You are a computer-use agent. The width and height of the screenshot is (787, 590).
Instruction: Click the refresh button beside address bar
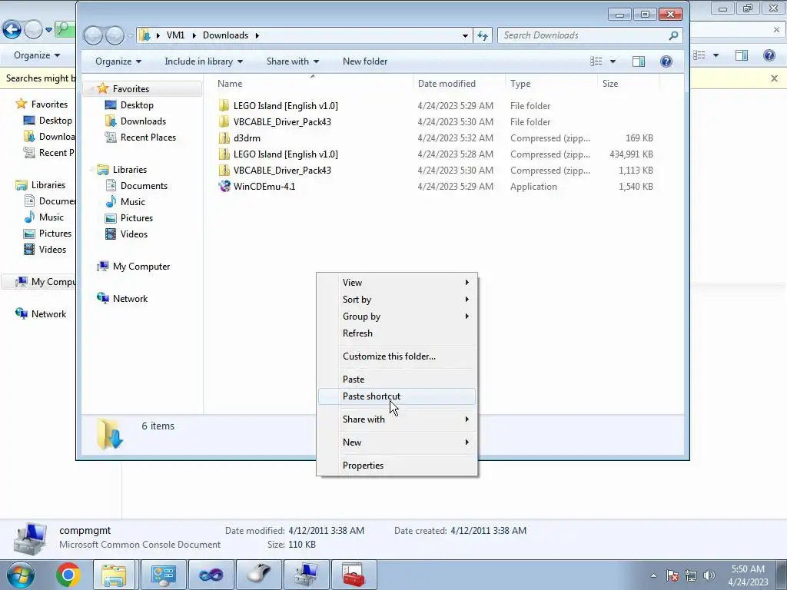pos(483,35)
